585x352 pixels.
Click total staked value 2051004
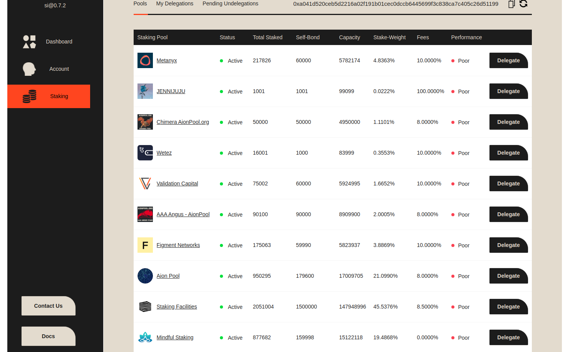(263, 307)
